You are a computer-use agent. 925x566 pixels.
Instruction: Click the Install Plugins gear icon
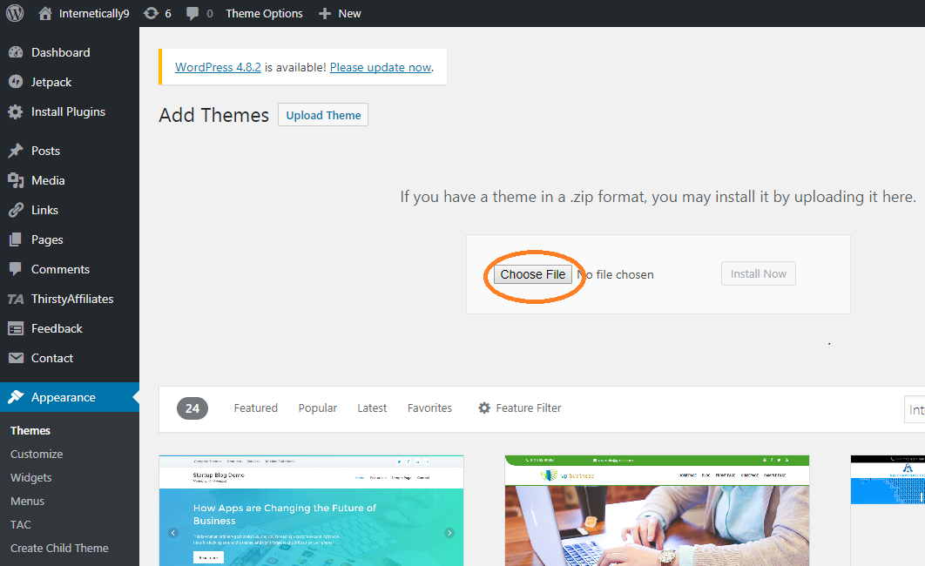(x=16, y=111)
